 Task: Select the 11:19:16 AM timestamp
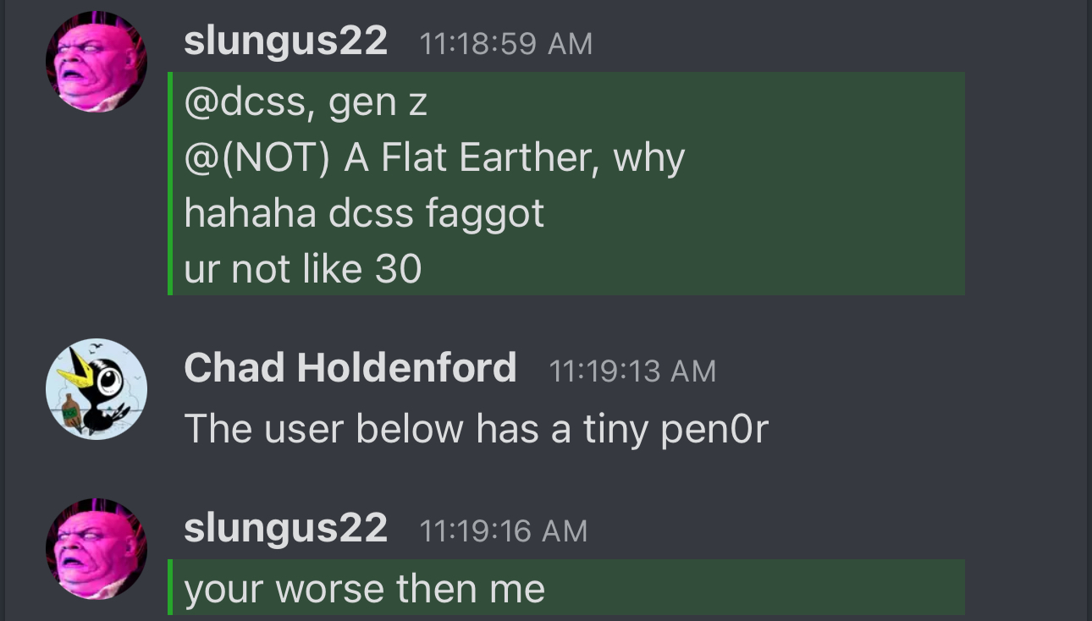[503, 531]
